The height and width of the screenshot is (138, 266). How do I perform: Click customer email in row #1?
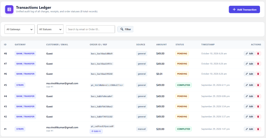[x=62, y=127]
